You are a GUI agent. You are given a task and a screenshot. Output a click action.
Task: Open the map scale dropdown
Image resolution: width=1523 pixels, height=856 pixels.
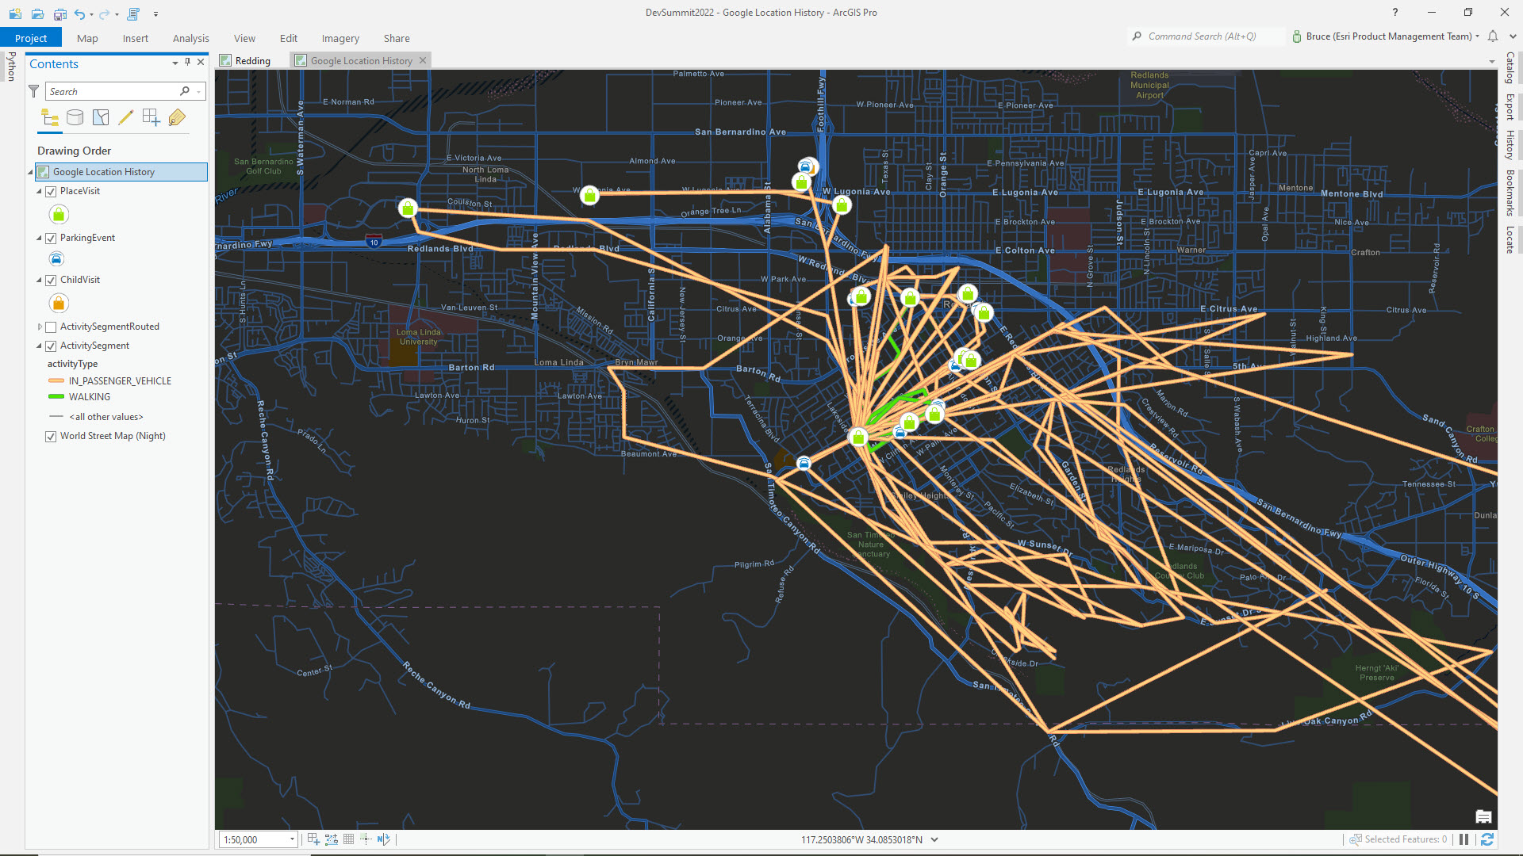click(x=292, y=839)
